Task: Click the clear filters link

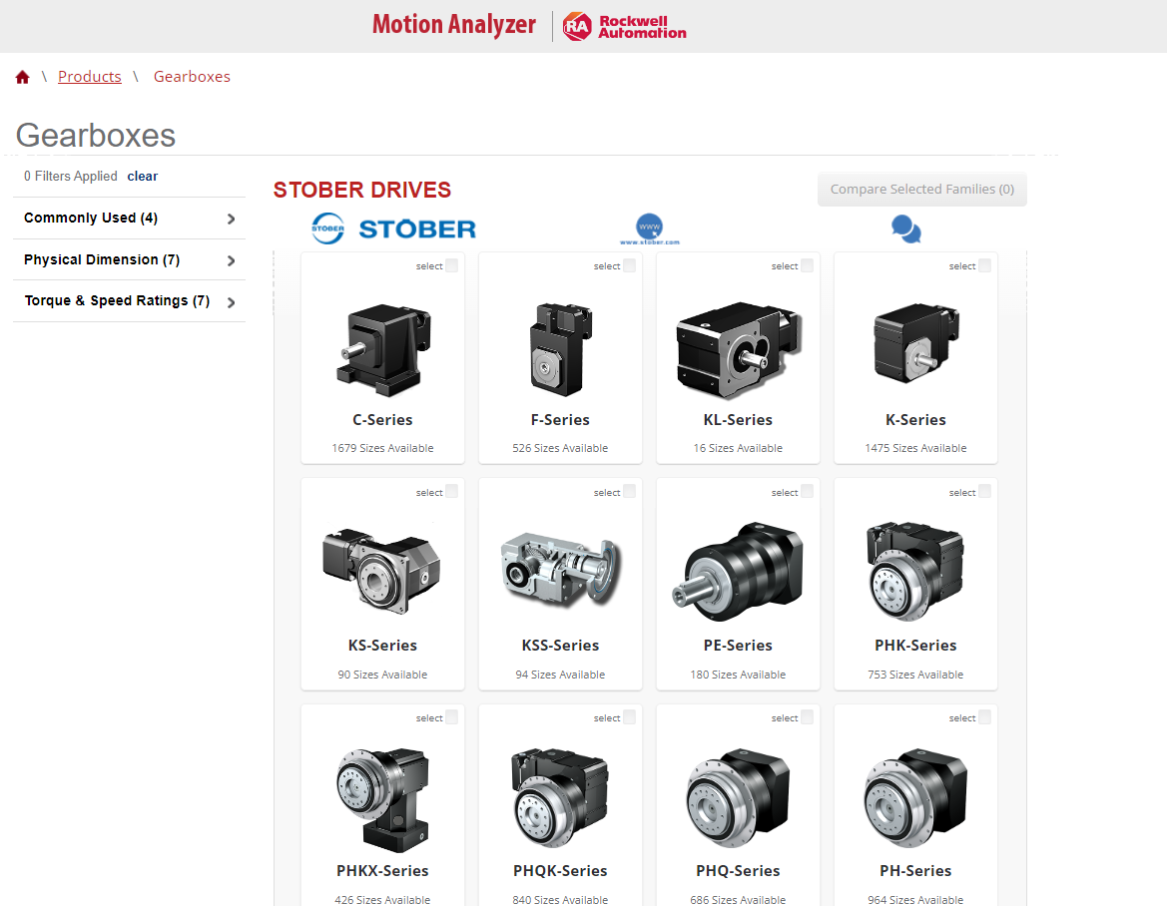Action: tap(142, 176)
